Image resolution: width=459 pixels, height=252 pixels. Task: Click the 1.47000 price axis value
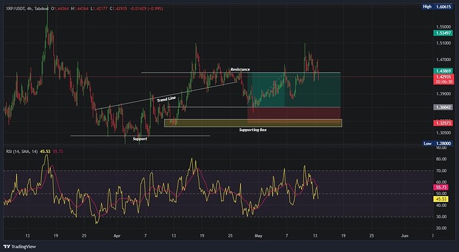(443, 60)
